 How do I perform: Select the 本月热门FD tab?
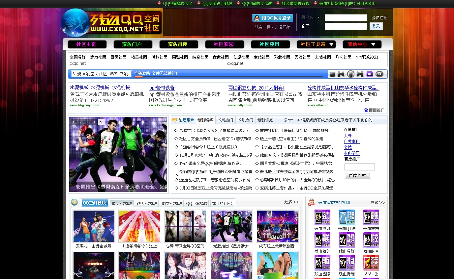pos(222,203)
